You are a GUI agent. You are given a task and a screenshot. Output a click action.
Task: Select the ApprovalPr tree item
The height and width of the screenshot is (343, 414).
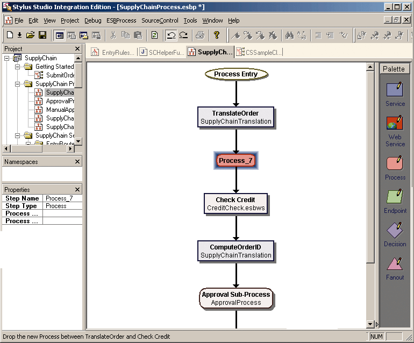[55, 101]
